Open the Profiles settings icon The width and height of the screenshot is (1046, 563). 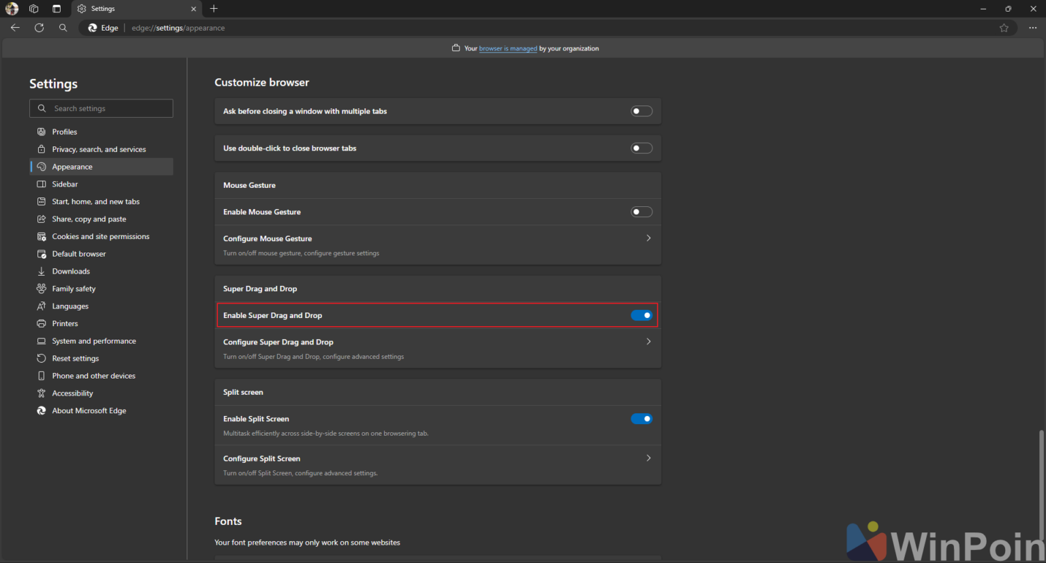coord(42,131)
